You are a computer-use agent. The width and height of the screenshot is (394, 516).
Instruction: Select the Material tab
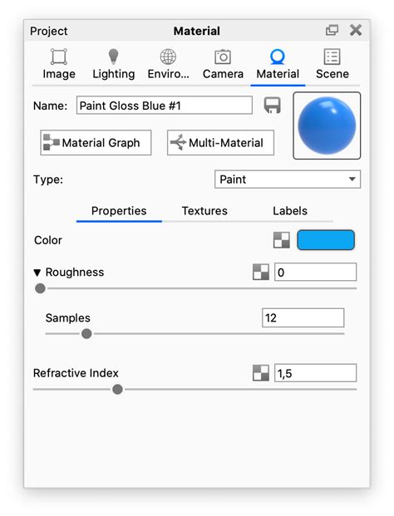pyautogui.click(x=278, y=64)
